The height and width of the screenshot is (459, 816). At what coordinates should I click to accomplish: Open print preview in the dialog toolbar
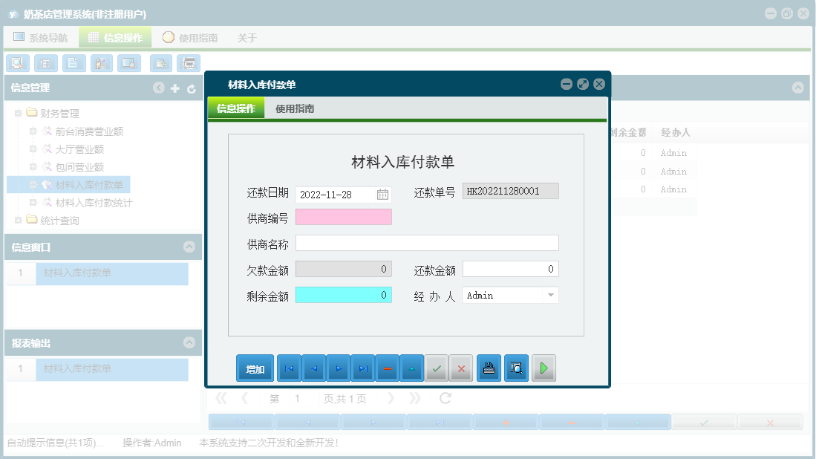pyautogui.click(x=516, y=368)
